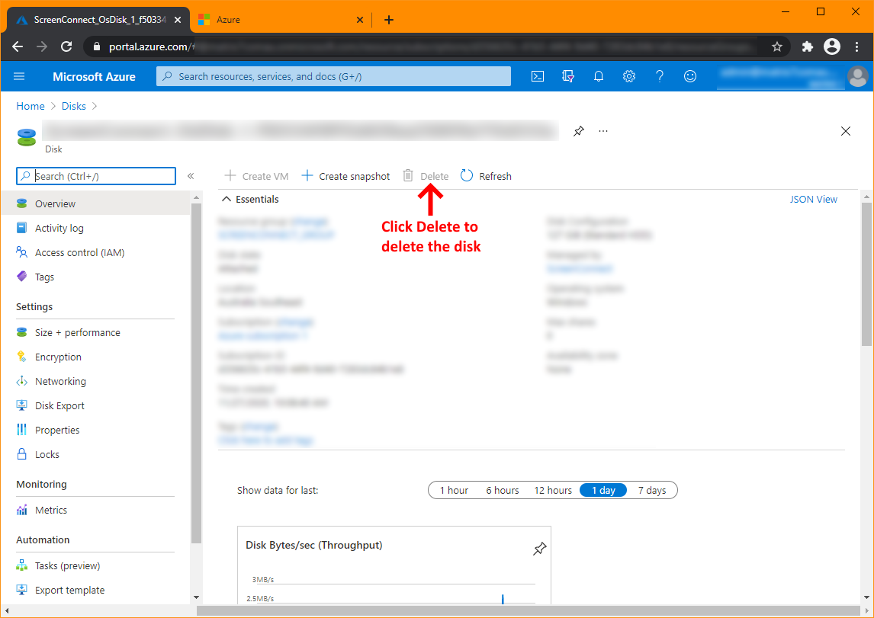Screen dimensions: 874x618
Task: Open Metrics under Monitoring
Action: coord(95,511)
